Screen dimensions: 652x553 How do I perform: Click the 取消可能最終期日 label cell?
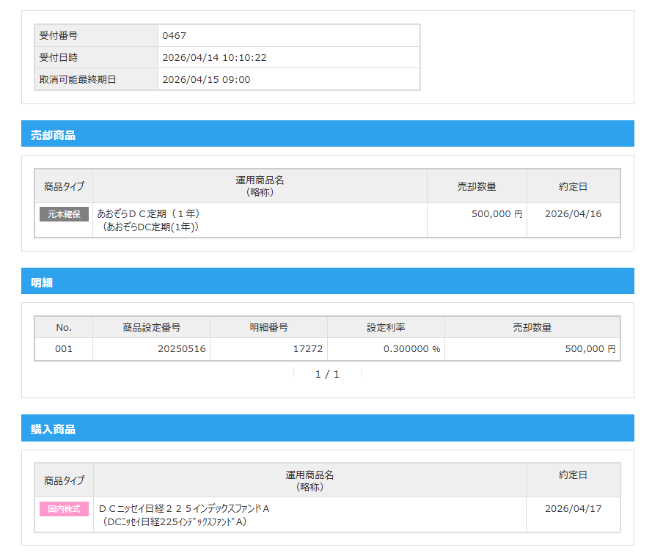click(78, 79)
